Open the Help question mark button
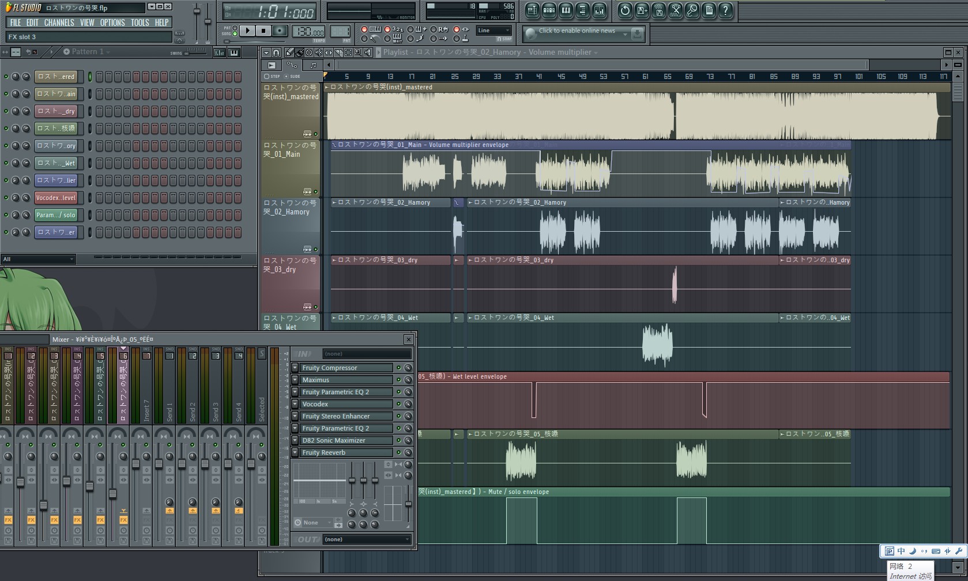This screenshot has width=968, height=581. pos(726,10)
